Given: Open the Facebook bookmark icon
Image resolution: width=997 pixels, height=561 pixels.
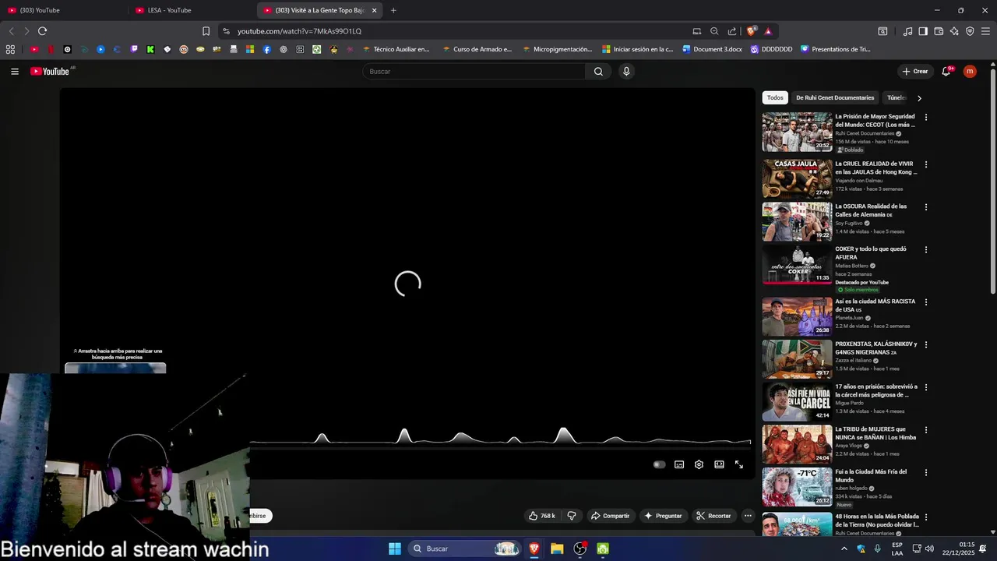Looking at the screenshot, I should tap(266, 49).
